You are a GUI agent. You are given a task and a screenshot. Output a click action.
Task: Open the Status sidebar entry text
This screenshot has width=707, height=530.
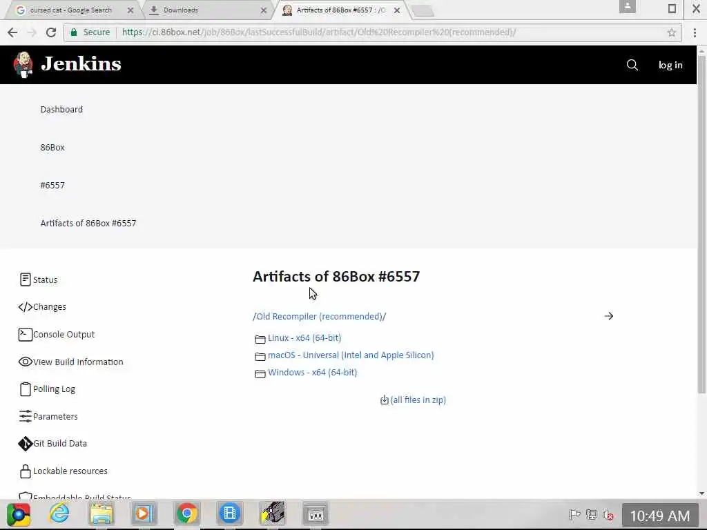(45, 280)
